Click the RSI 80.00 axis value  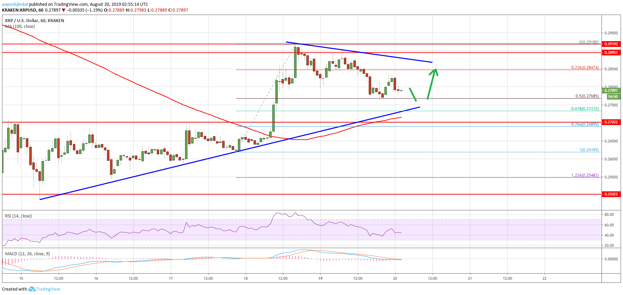(x=609, y=214)
